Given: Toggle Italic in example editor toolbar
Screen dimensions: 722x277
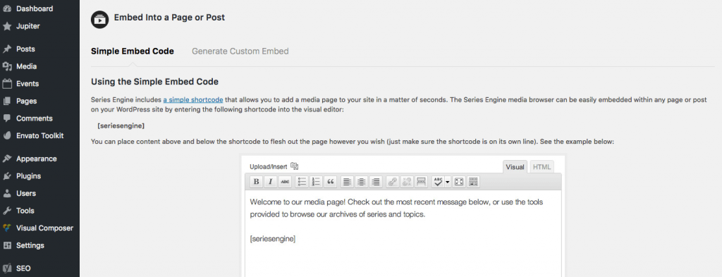Looking at the screenshot, I should coord(271,183).
